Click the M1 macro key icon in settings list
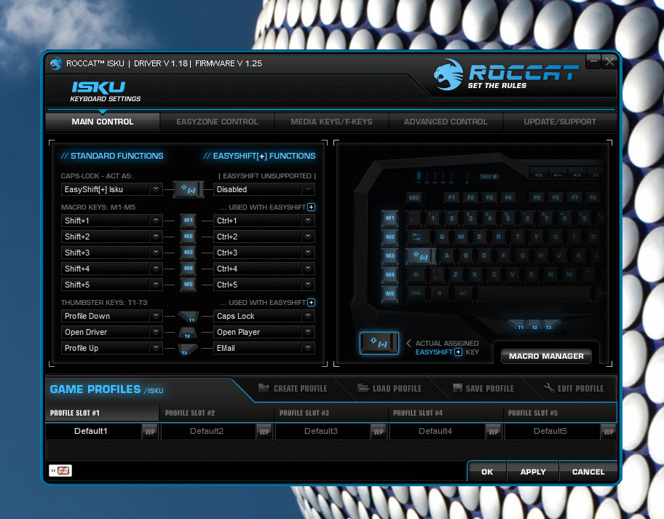 click(x=188, y=221)
